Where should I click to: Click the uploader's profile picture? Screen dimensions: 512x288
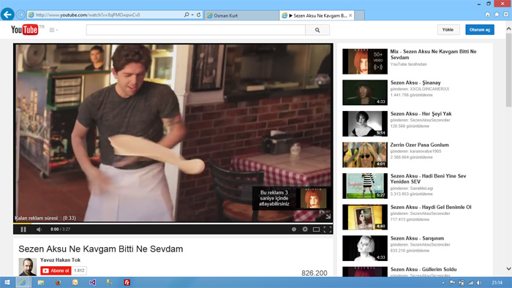pyautogui.click(x=28, y=267)
